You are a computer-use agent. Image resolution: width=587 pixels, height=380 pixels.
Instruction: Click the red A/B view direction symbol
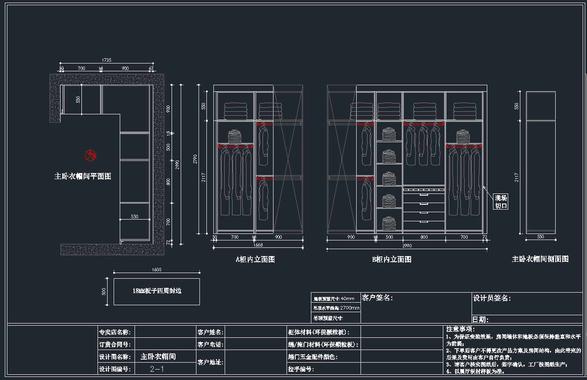90,155
